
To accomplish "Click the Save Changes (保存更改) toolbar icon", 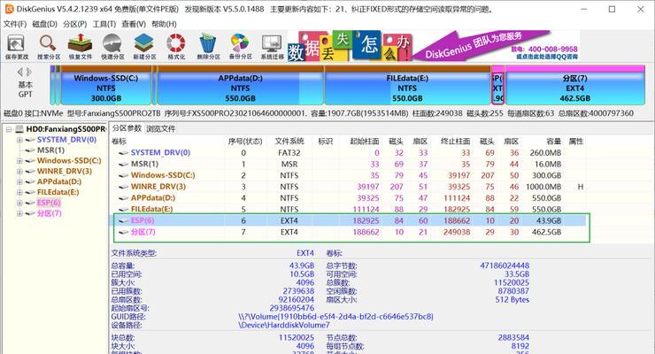I will (17, 46).
